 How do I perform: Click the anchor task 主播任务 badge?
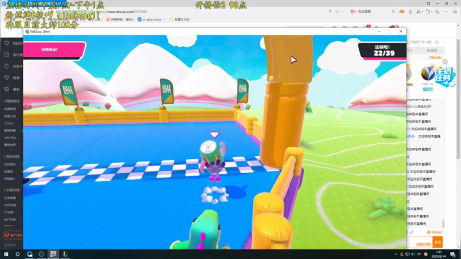[445, 76]
